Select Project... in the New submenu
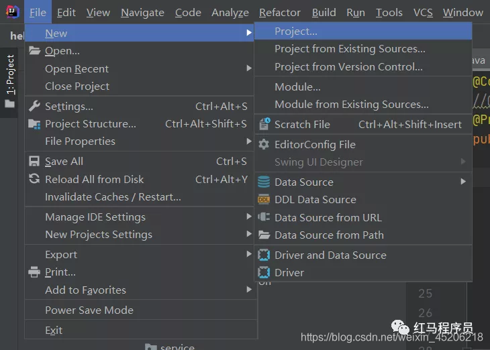Image resolution: width=490 pixels, height=350 pixels. coord(296,32)
